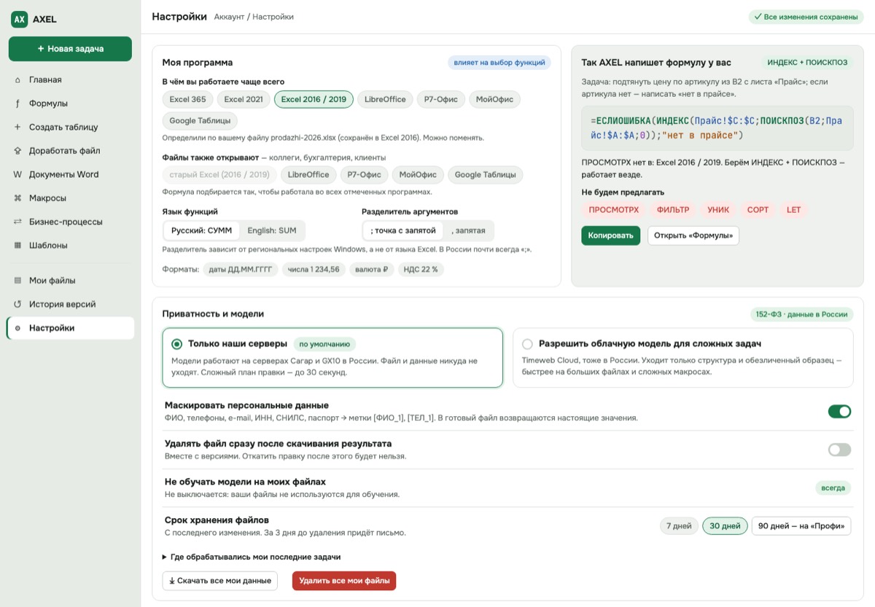Set file retention to 7 дней

(678, 526)
